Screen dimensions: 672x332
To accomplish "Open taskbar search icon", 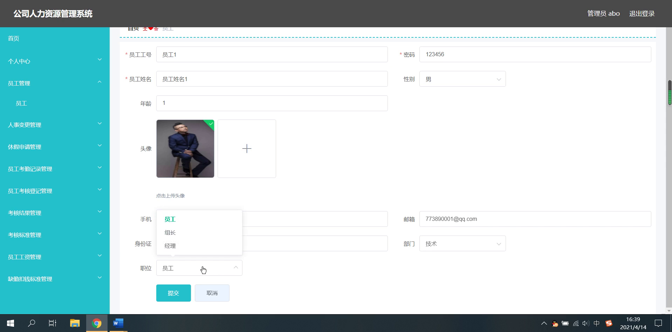I will tap(32, 323).
